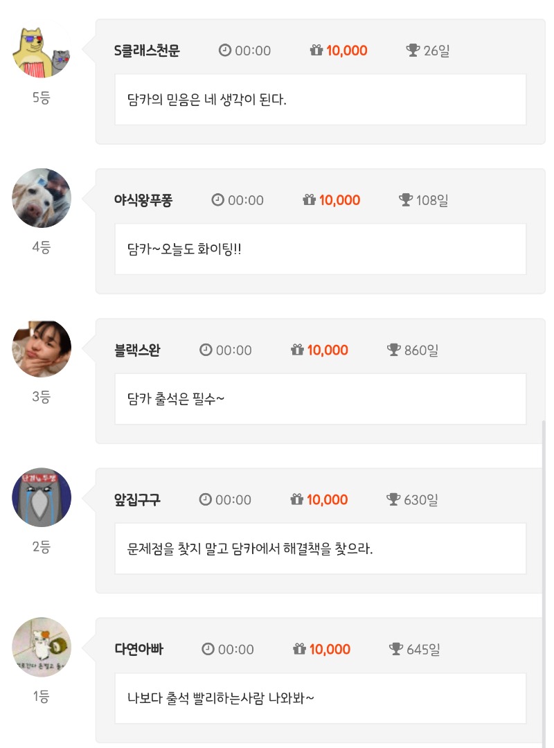The image size is (554, 748).
Task: Click the trophy icon next to 645일
Action: pos(396,649)
